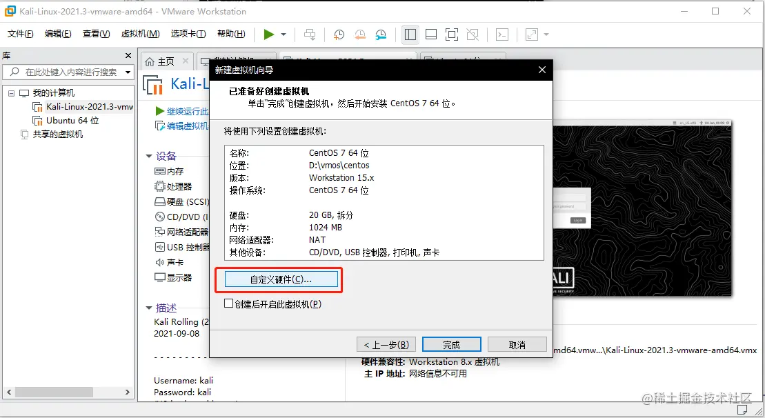This screenshot has height=418, width=765.
Task: Click the full screen mode icon
Action: (x=452, y=34)
